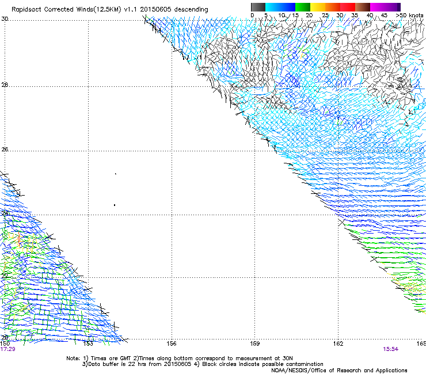Click the 'Data buffer is 22 hrs' footnote line
Image resolution: width=426 pixels, height=374 pixels.
tap(203, 364)
